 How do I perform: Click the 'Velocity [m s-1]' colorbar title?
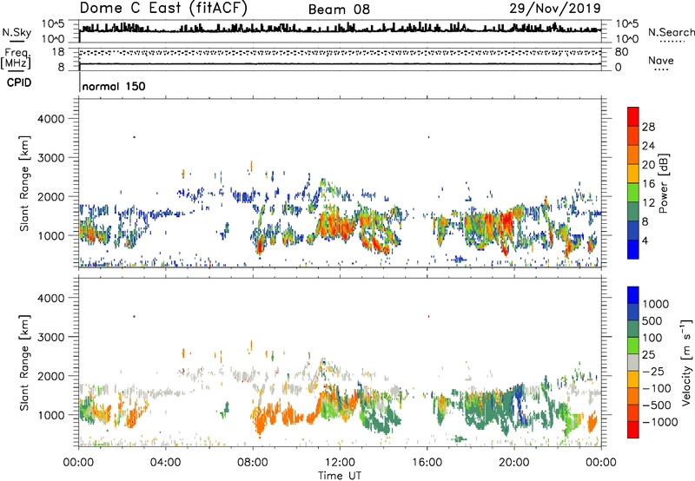[686, 362]
